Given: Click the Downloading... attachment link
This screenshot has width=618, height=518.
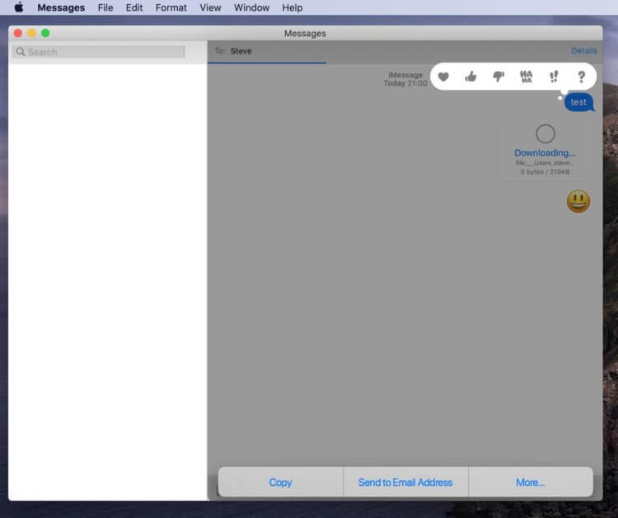Looking at the screenshot, I should point(545,153).
